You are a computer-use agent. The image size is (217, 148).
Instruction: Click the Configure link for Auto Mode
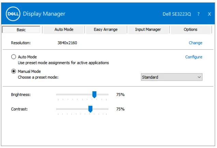coord(194,57)
